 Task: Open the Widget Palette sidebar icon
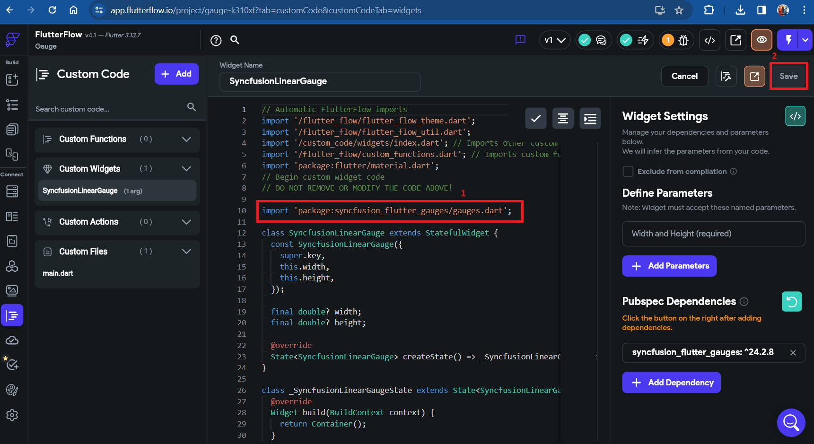point(12,79)
